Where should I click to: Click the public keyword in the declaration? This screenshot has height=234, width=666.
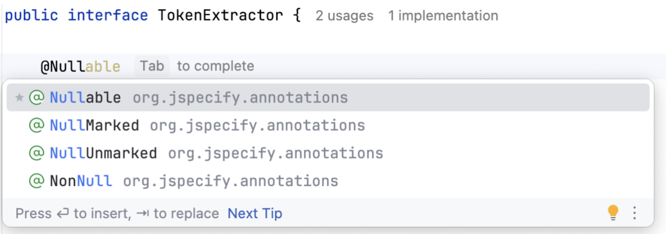(x=31, y=15)
